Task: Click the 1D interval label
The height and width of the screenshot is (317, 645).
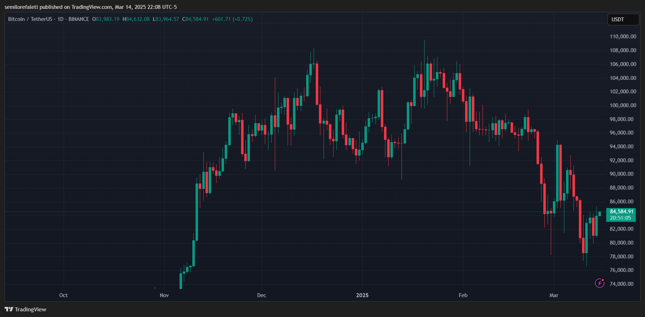Action: pos(60,19)
